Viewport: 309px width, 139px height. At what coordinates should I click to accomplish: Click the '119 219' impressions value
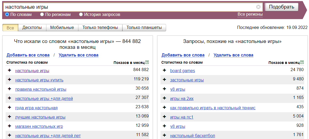[141, 79]
